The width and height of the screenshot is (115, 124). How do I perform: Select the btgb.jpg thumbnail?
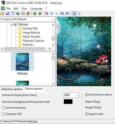tap(22, 62)
